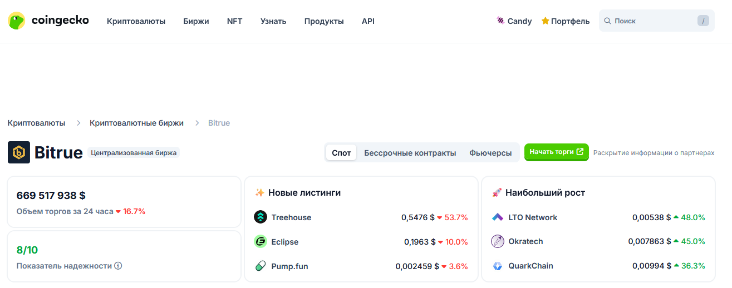Click the LTO Network coin icon

498,217
